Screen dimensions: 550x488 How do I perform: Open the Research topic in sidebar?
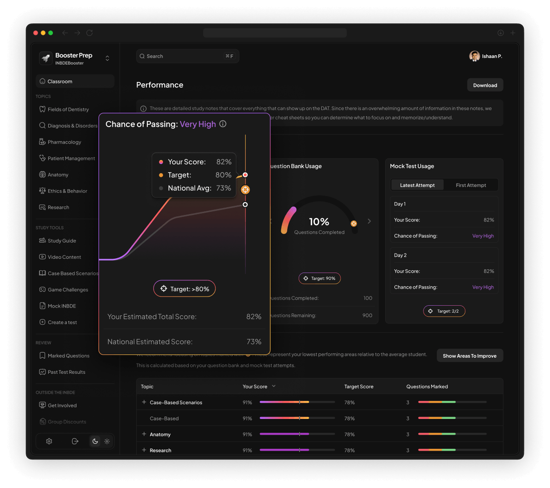54,207
